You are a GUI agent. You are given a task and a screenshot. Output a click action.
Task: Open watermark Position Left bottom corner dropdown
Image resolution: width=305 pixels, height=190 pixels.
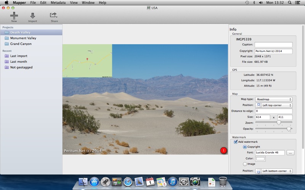click(274, 171)
